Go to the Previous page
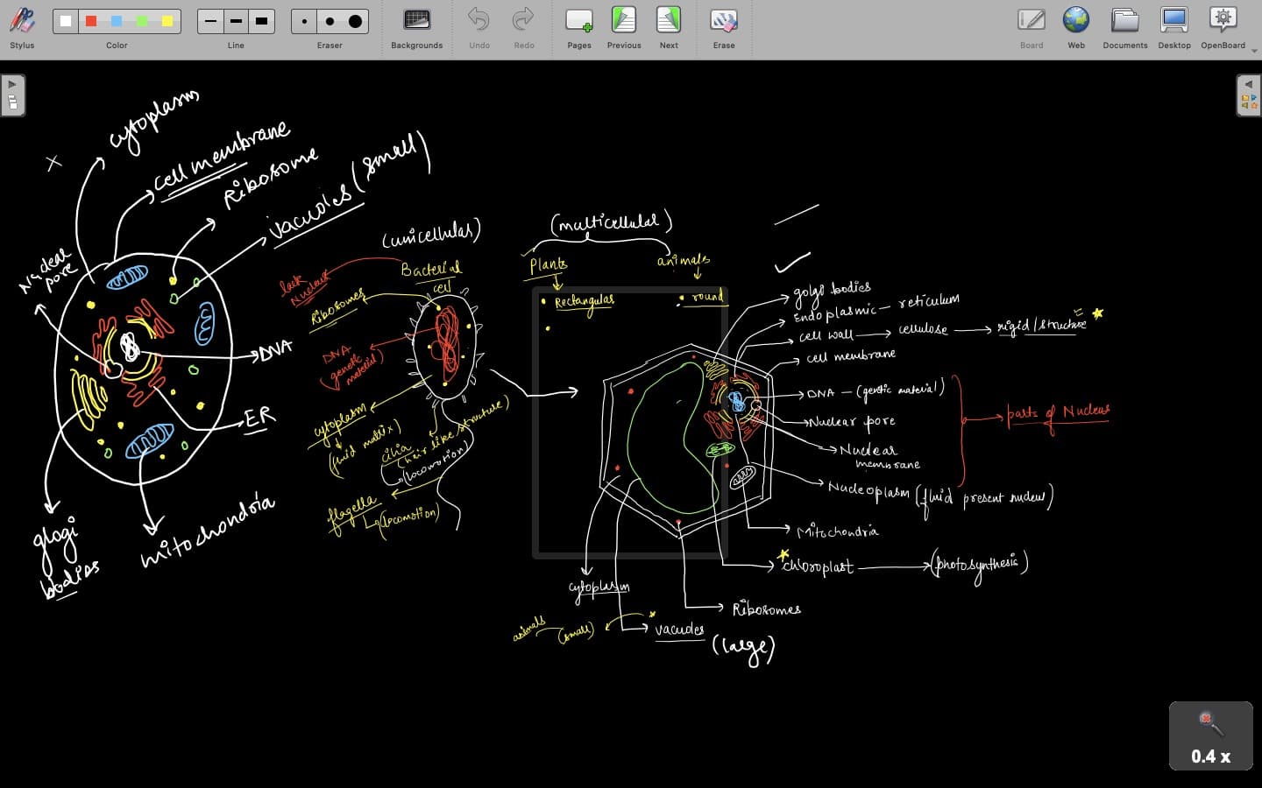 (x=623, y=21)
